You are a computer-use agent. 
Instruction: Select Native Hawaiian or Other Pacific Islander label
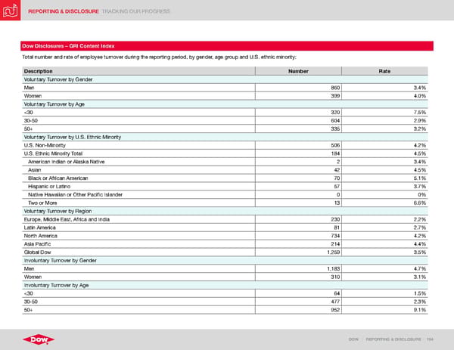click(x=75, y=195)
